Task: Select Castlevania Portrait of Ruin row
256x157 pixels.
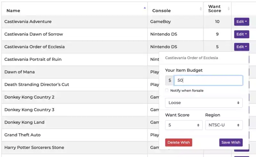Action: pyautogui.click(x=75, y=59)
